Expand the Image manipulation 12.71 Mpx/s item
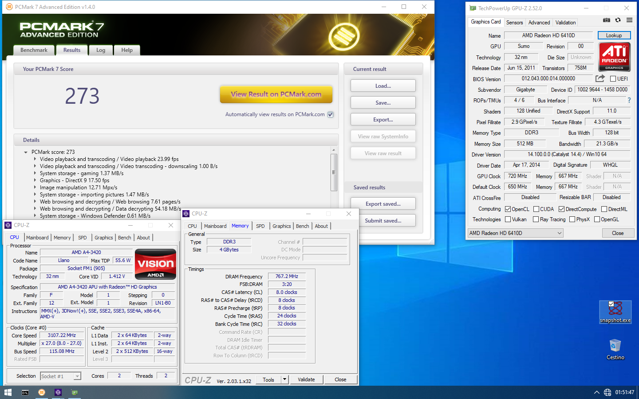 point(35,188)
